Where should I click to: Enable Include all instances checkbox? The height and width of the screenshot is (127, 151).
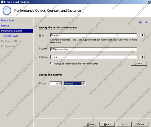pyautogui.click(x=51, y=63)
